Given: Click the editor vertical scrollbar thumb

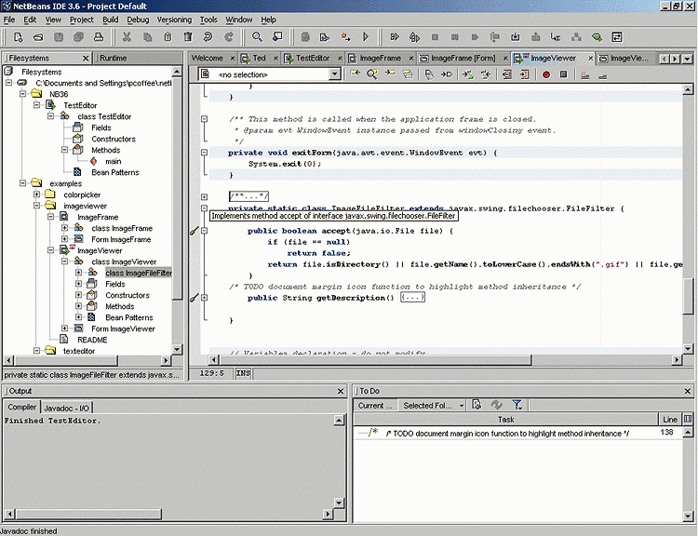Looking at the screenshot, I should 688,297.
